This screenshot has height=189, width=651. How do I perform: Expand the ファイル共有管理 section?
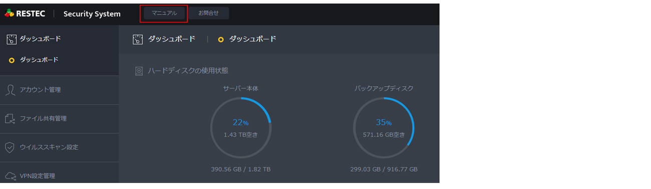click(x=59, y=119)
